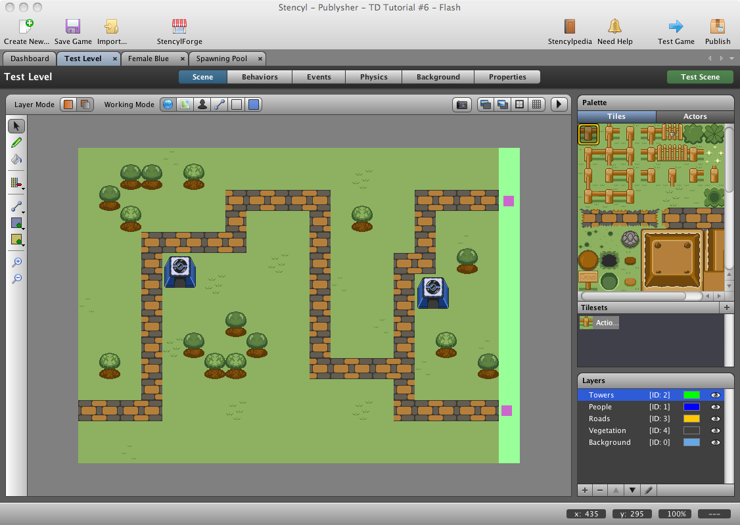Select the paint bucket fill tool
This screenshot has width=740, height=525.
[x=16, y=160]
